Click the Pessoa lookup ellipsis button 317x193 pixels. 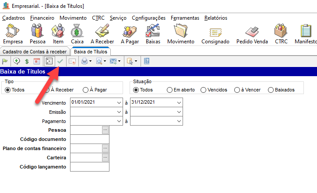point(105,130)
